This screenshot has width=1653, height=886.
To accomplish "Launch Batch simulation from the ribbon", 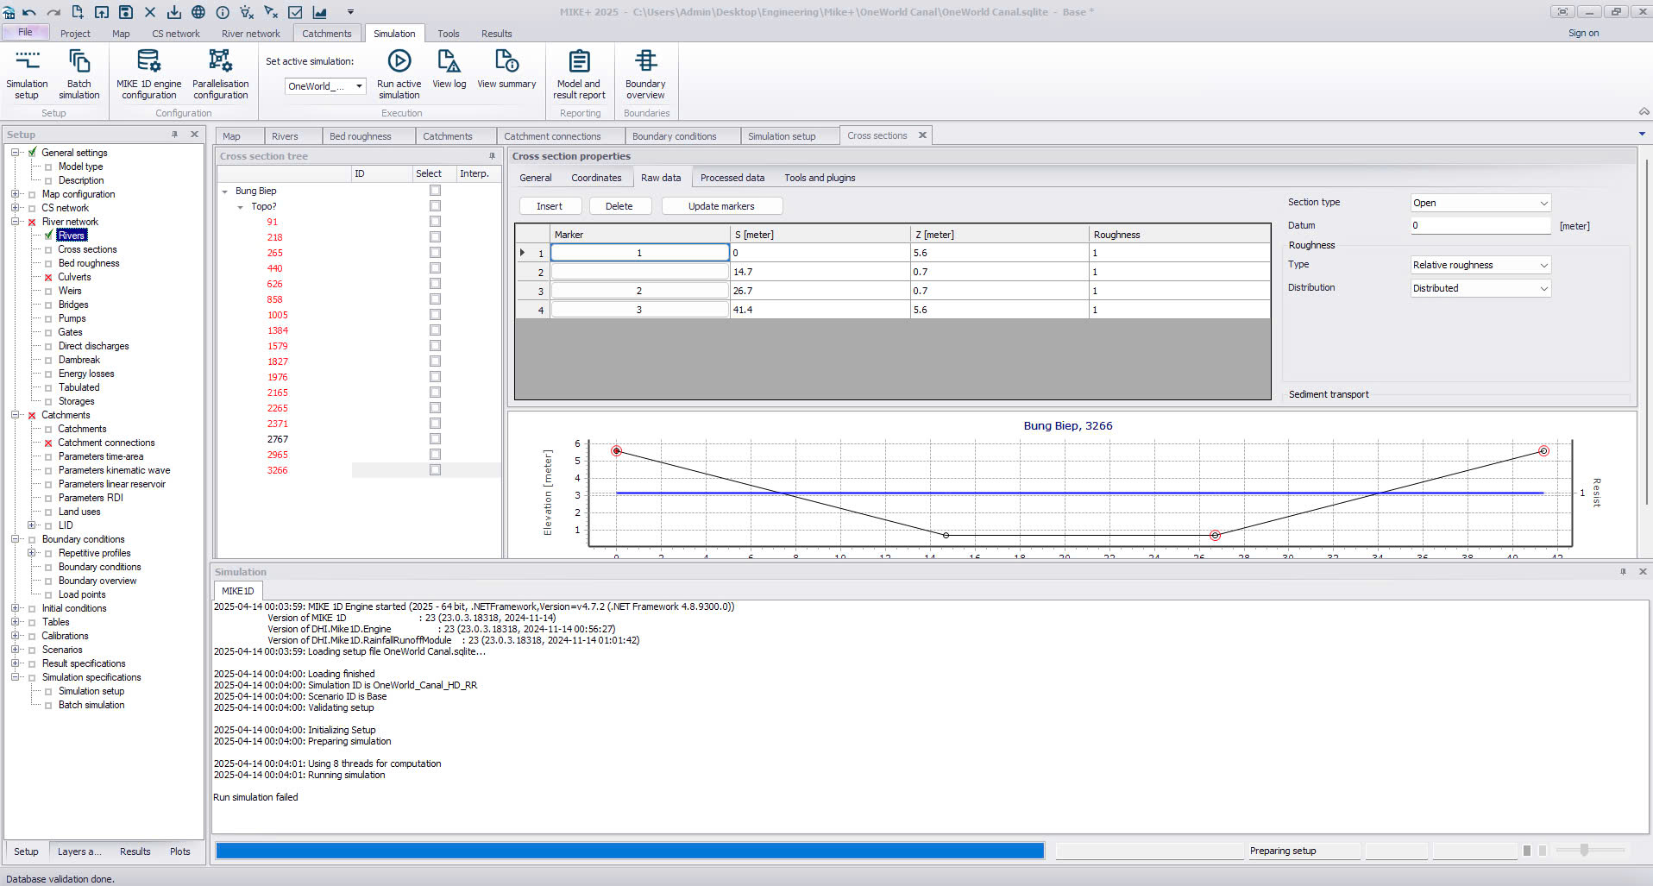I will [x=79, y=62].
